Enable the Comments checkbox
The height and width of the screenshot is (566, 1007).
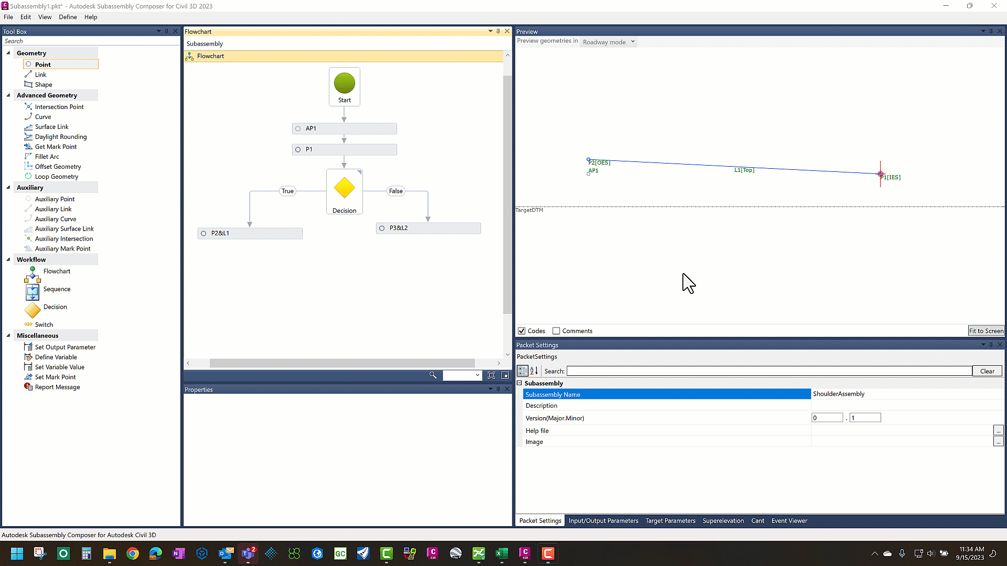coord(556,331)
